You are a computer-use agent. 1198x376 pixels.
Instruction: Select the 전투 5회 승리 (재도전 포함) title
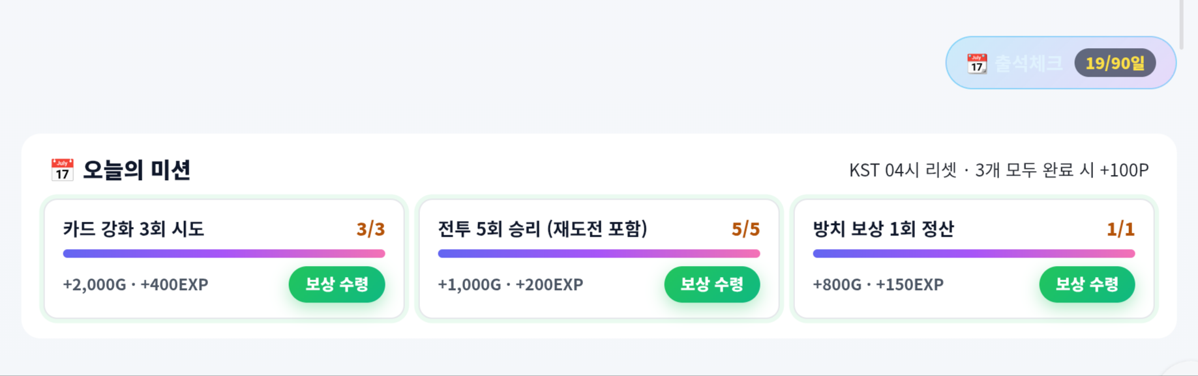coord(543,229)
